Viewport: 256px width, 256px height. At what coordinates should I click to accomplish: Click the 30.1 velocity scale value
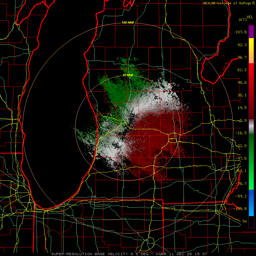pyautogui.click(x=242, y=95)
